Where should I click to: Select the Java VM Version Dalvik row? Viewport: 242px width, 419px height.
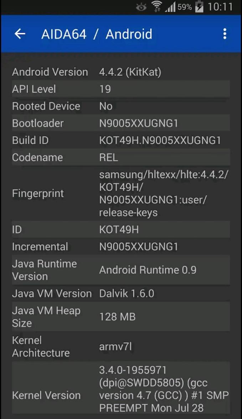click(x=121, y=293)
